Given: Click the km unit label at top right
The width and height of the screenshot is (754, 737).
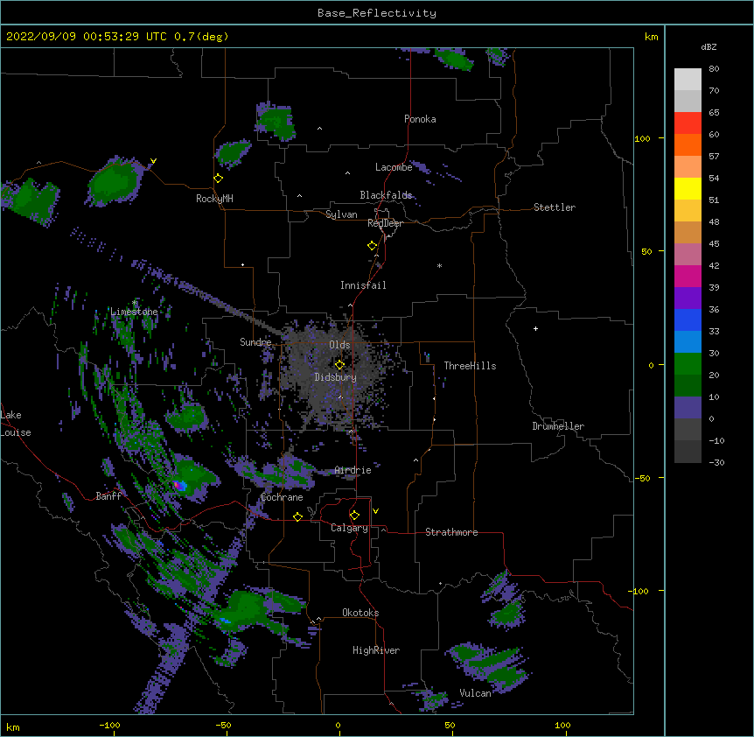Looking at the screenshot, I should pos(652,37).
